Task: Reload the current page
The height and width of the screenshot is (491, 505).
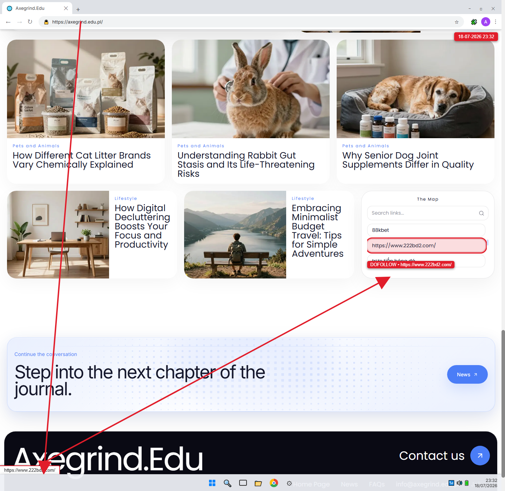Action: pyautogui.click(x=30, y=22)
